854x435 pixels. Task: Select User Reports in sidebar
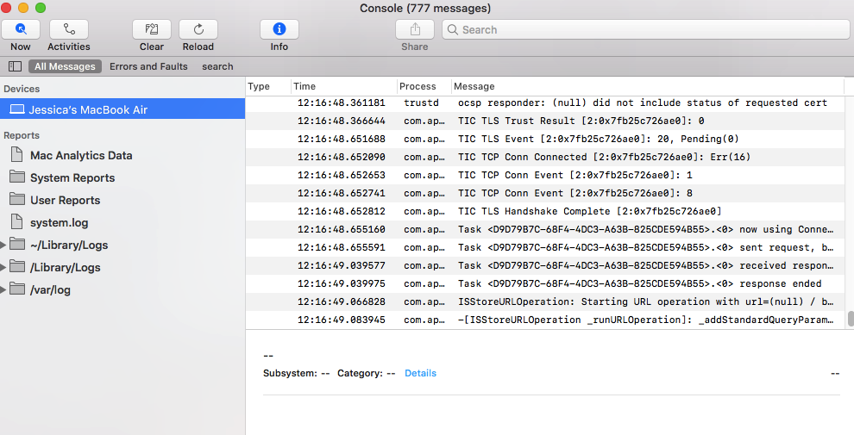[x=66, y=200]
